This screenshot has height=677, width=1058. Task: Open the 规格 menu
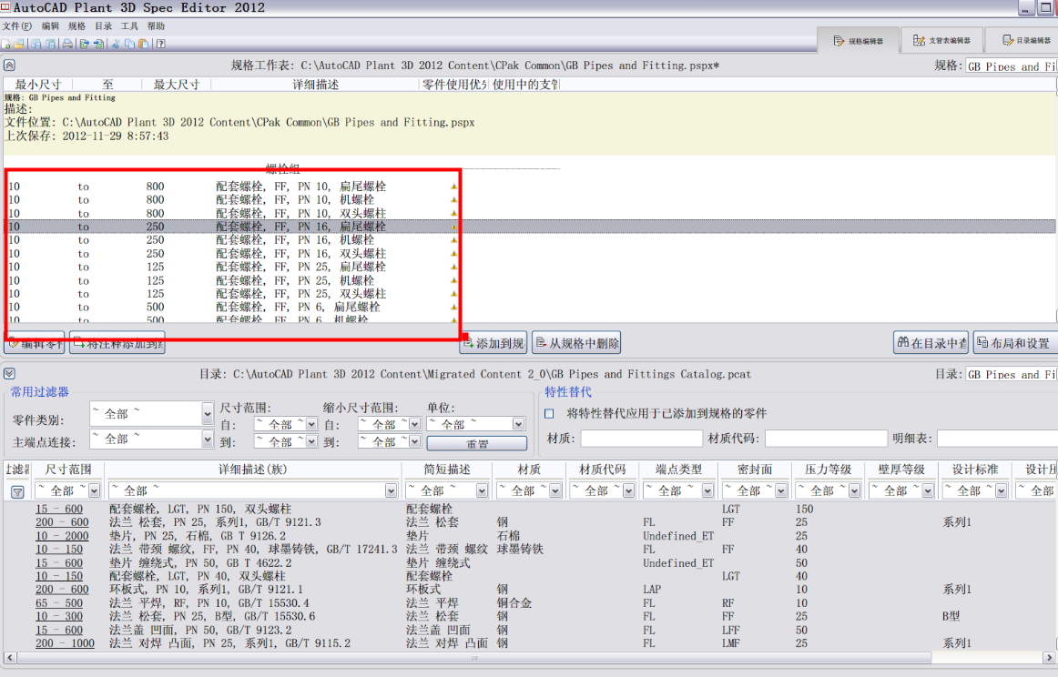(76, 26)
